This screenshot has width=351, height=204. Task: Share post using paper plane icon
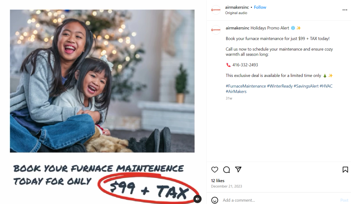[238, 169]
